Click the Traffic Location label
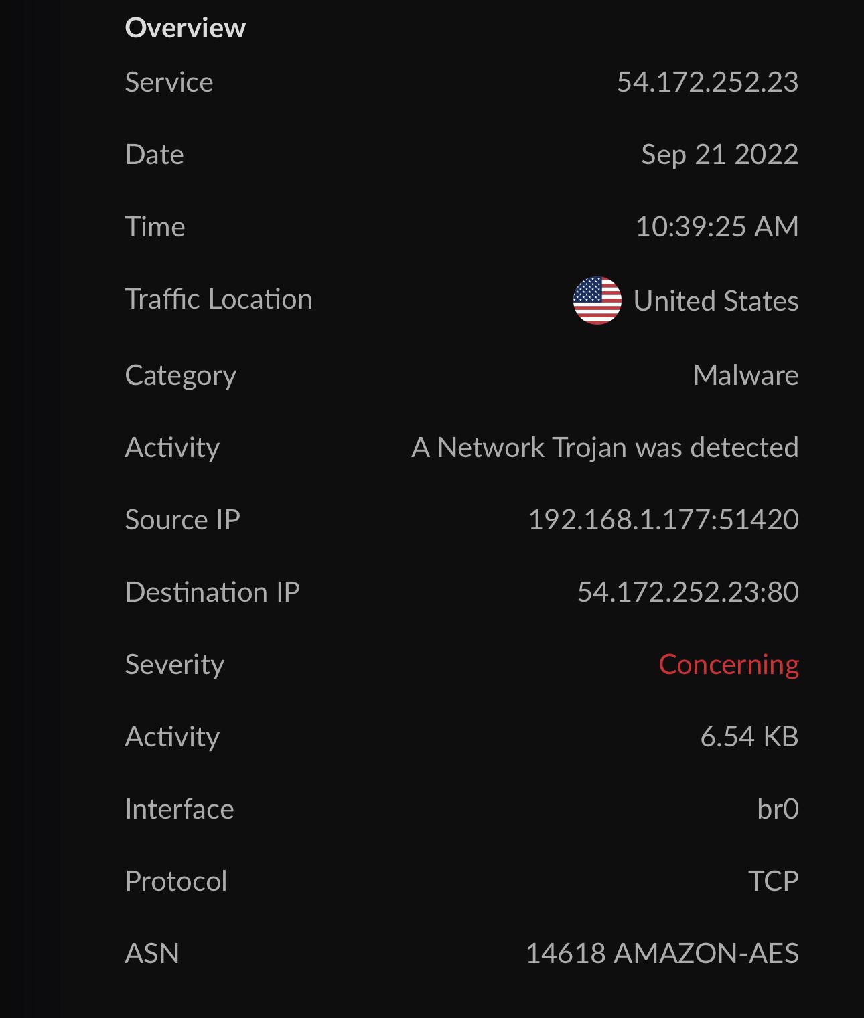864x1018 pixels. pos(218,299)
